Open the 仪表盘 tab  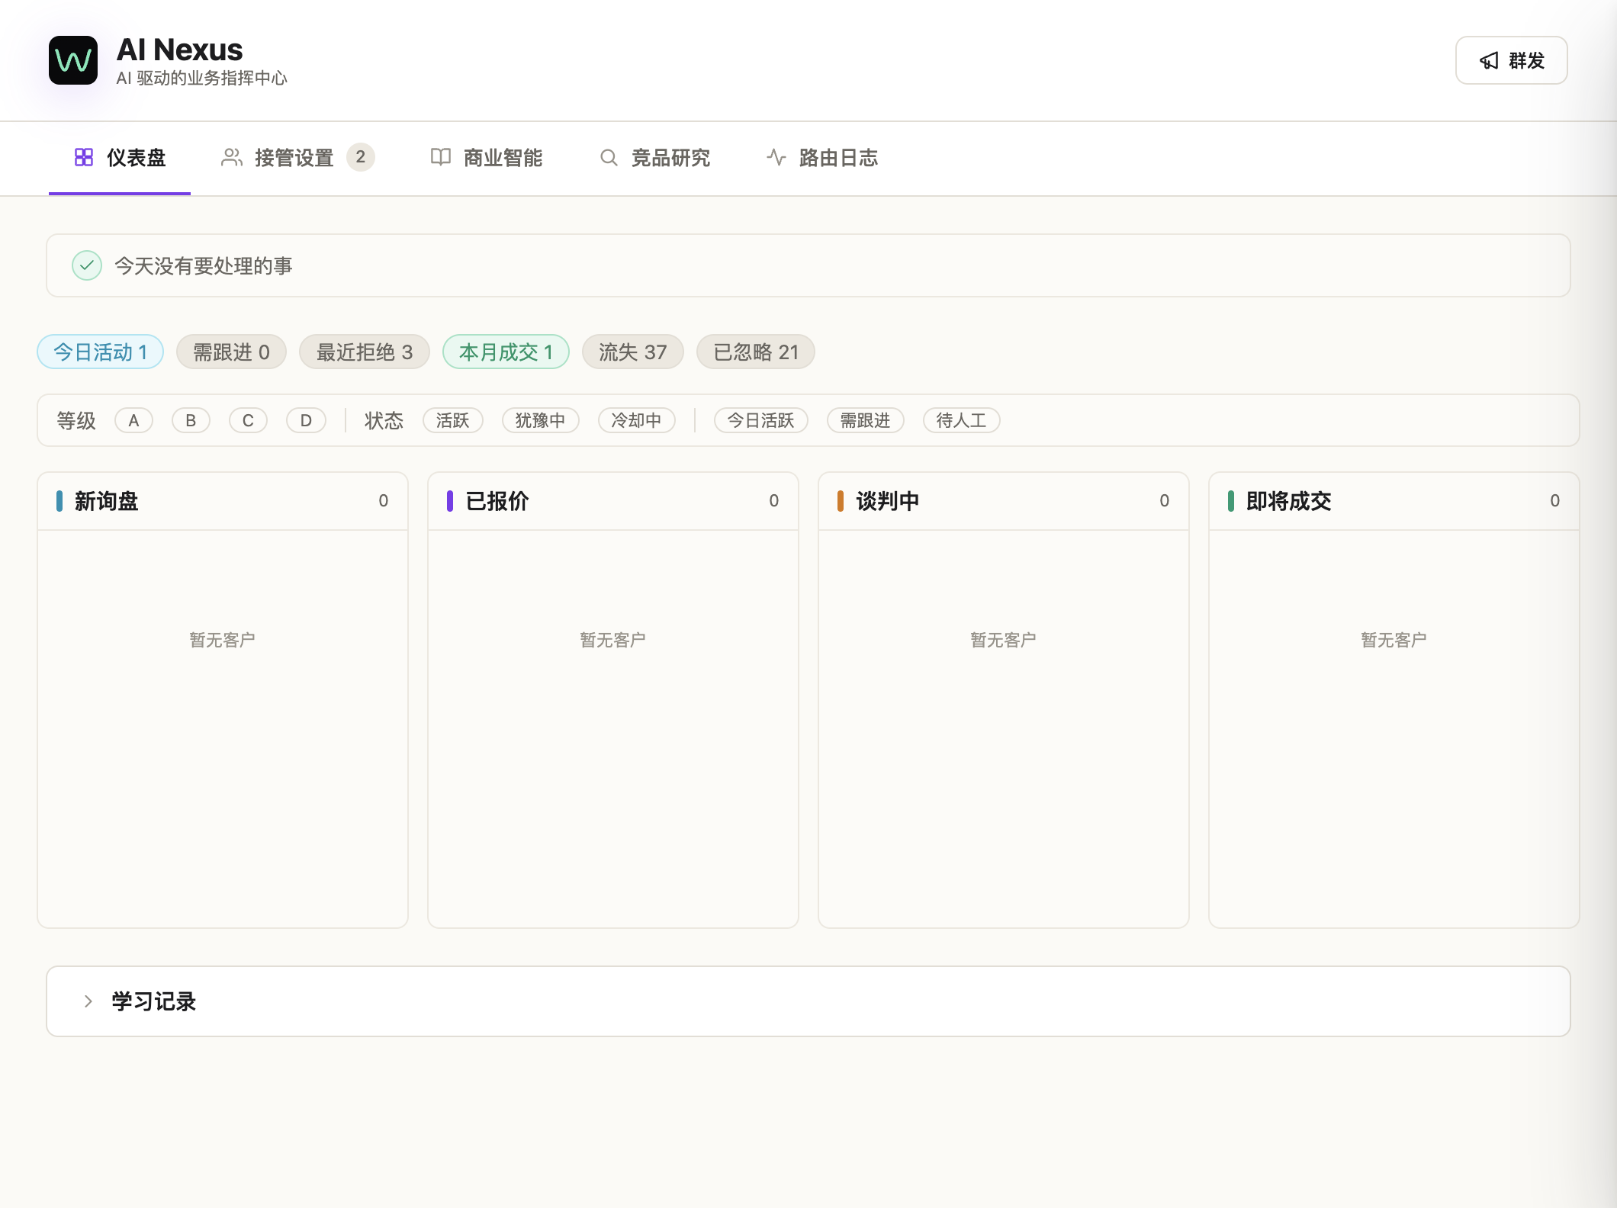click(x=120, y=158)
